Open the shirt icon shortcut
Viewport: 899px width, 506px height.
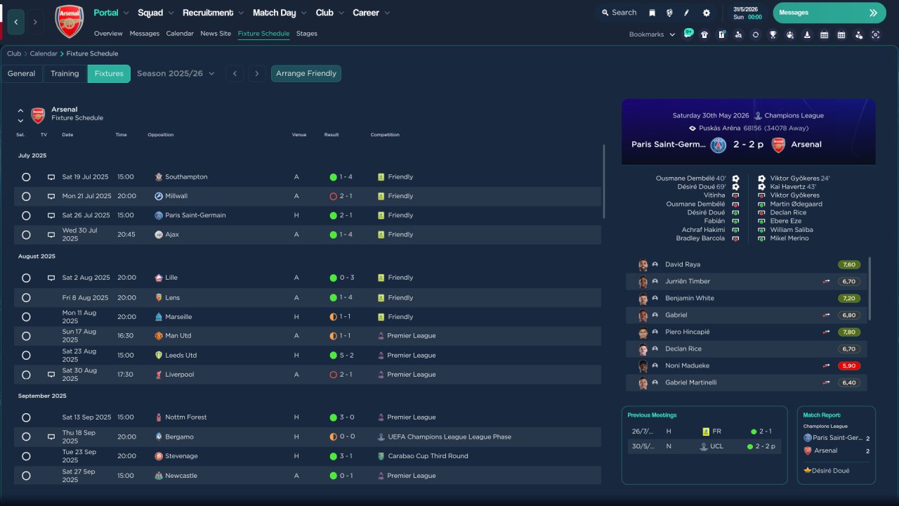pyautogui.click(x=704, y=34)
